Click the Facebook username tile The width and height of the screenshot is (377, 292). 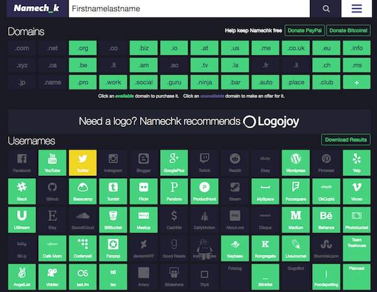(22, 163)
